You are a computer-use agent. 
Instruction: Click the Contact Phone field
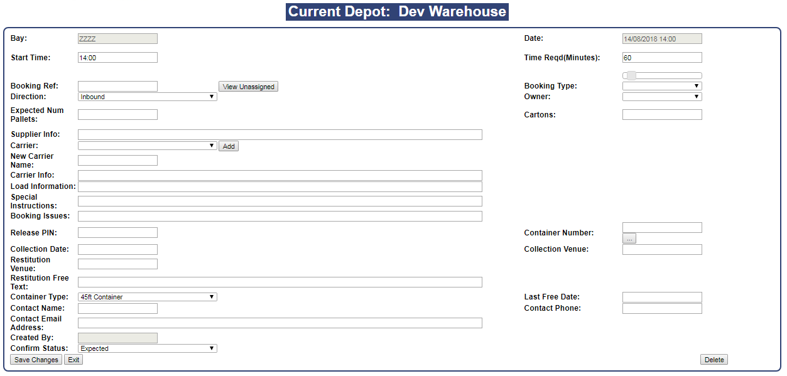pos(662,308)
